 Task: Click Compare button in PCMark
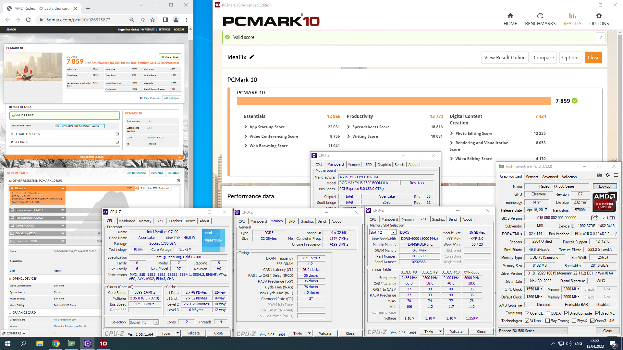point(544,58)
